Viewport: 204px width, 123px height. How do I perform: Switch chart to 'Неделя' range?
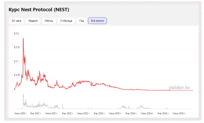tap(33, 21)
